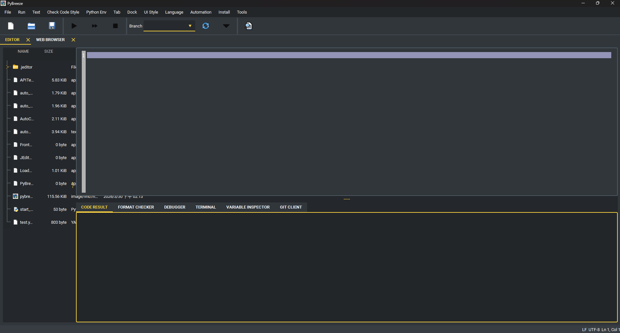Expand the .jeditor folder
The image size is (620, 333).
pyautogui.click(x=7, y=67)
